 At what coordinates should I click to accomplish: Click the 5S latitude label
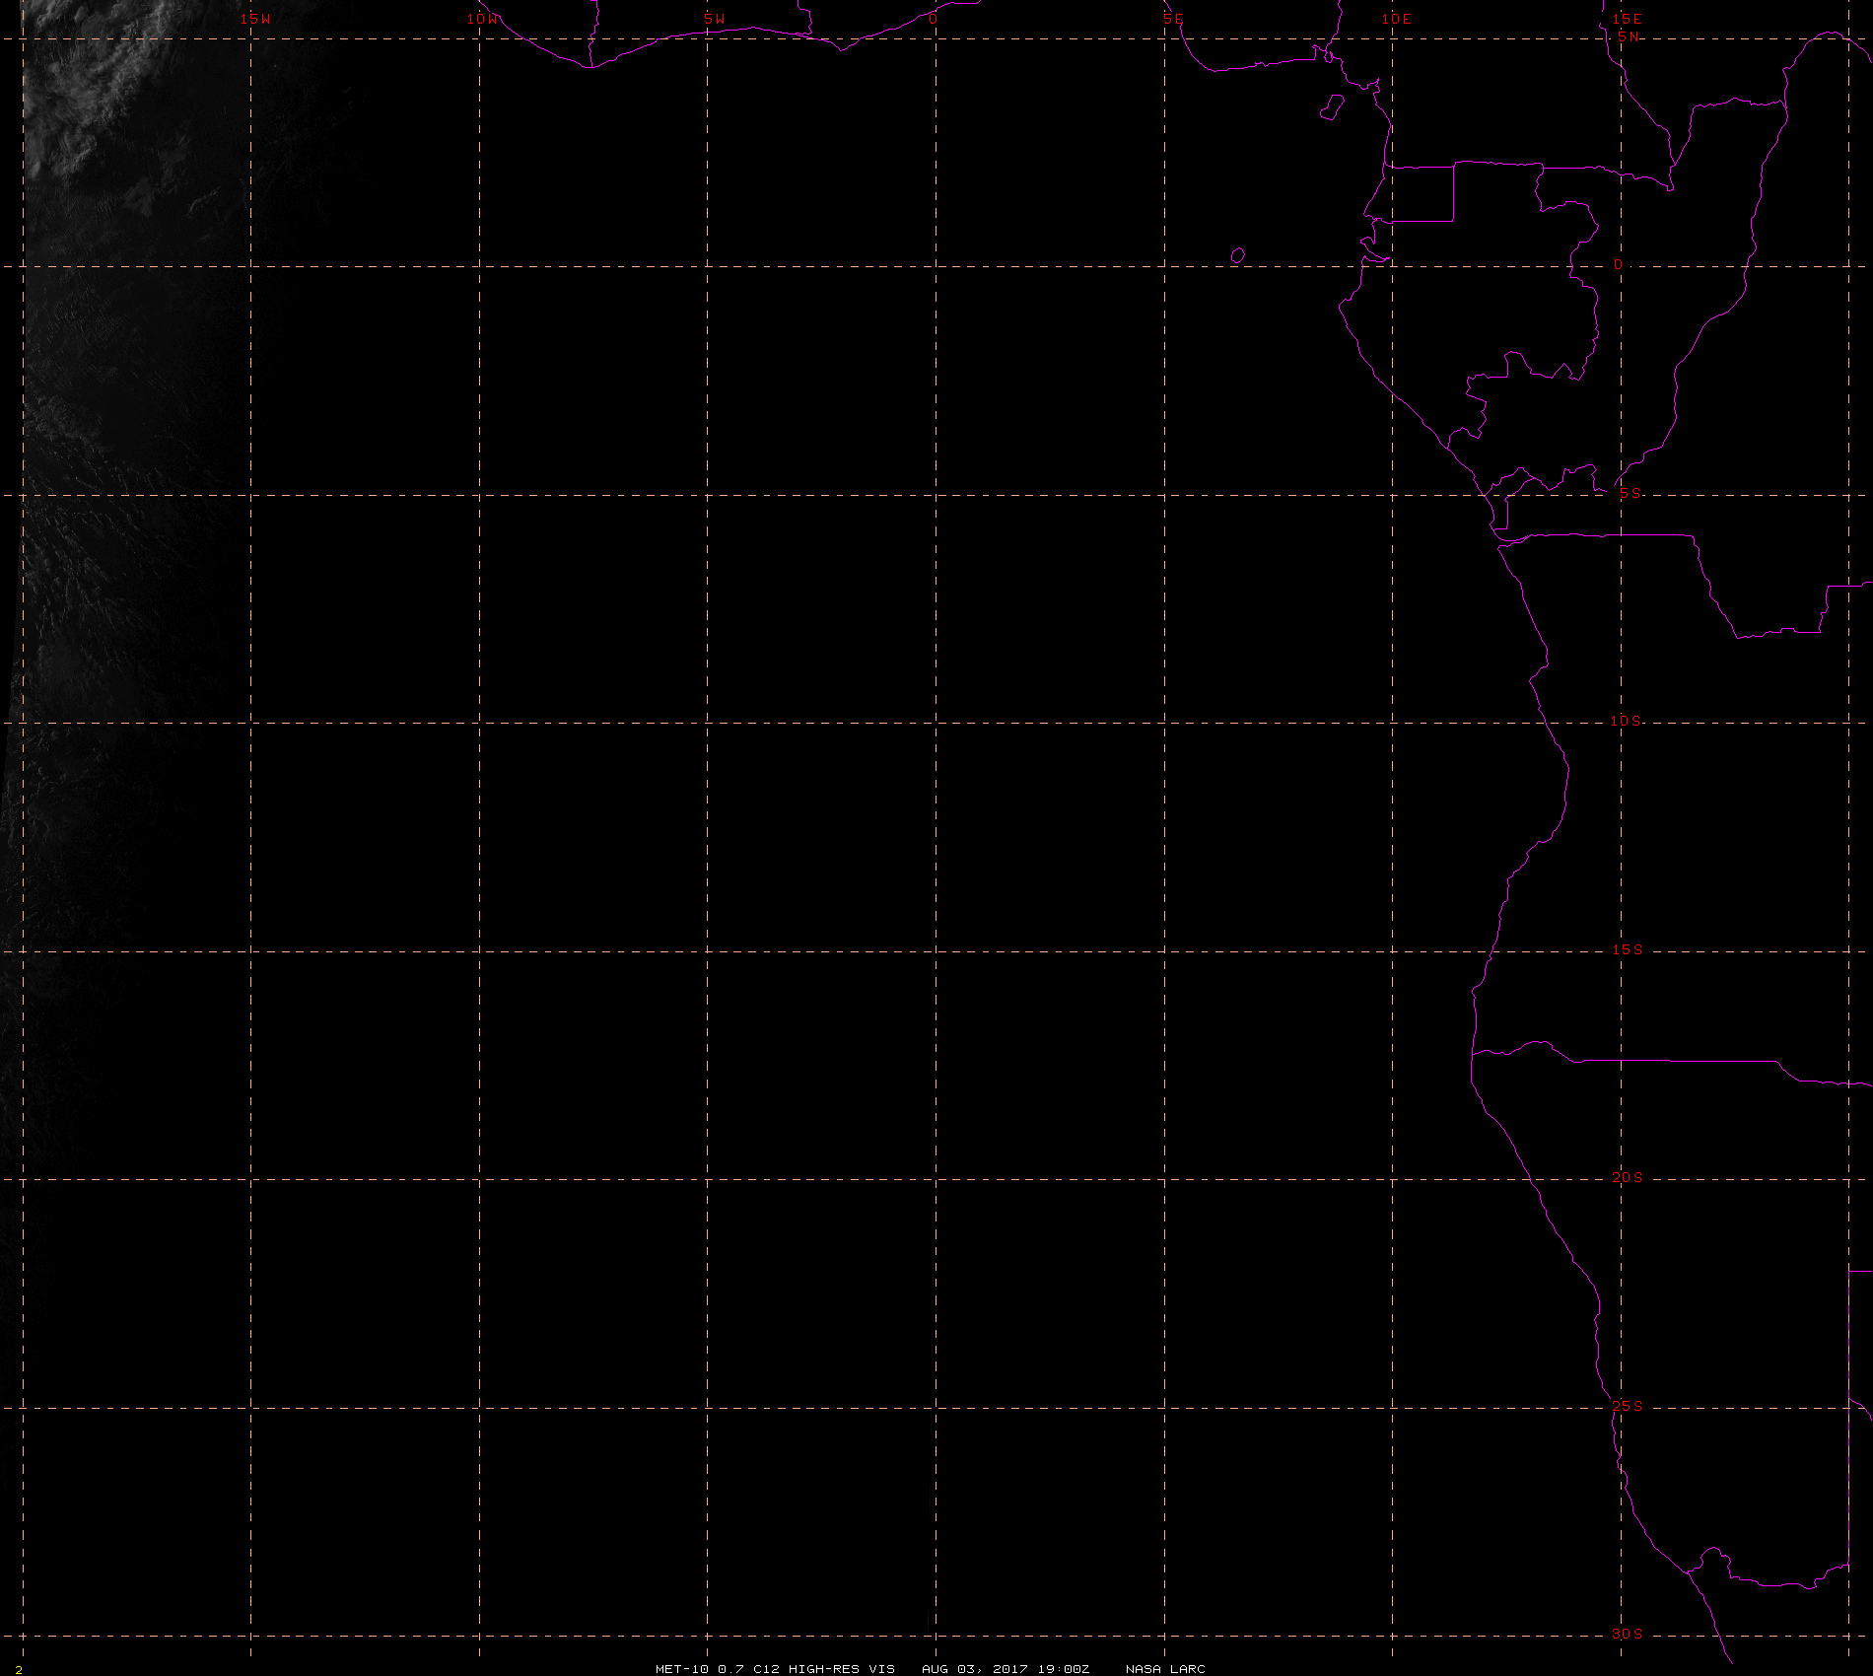[1630, 493]
